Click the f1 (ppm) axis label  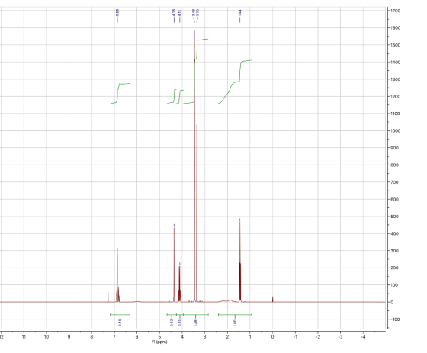tap(159, 342)
